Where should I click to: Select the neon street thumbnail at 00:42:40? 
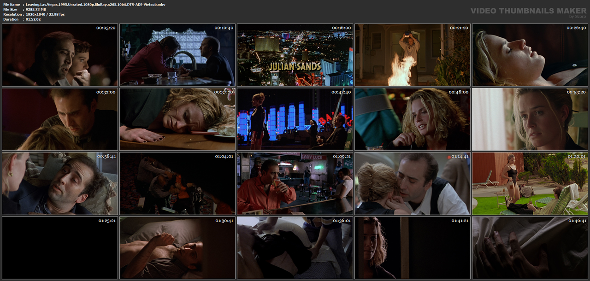tap(295, 119)
